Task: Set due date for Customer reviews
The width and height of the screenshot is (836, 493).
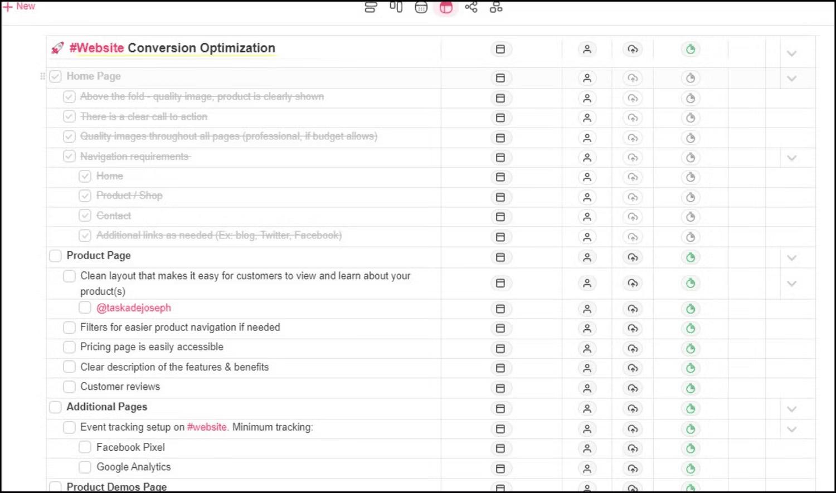Action: coord(500,388)
